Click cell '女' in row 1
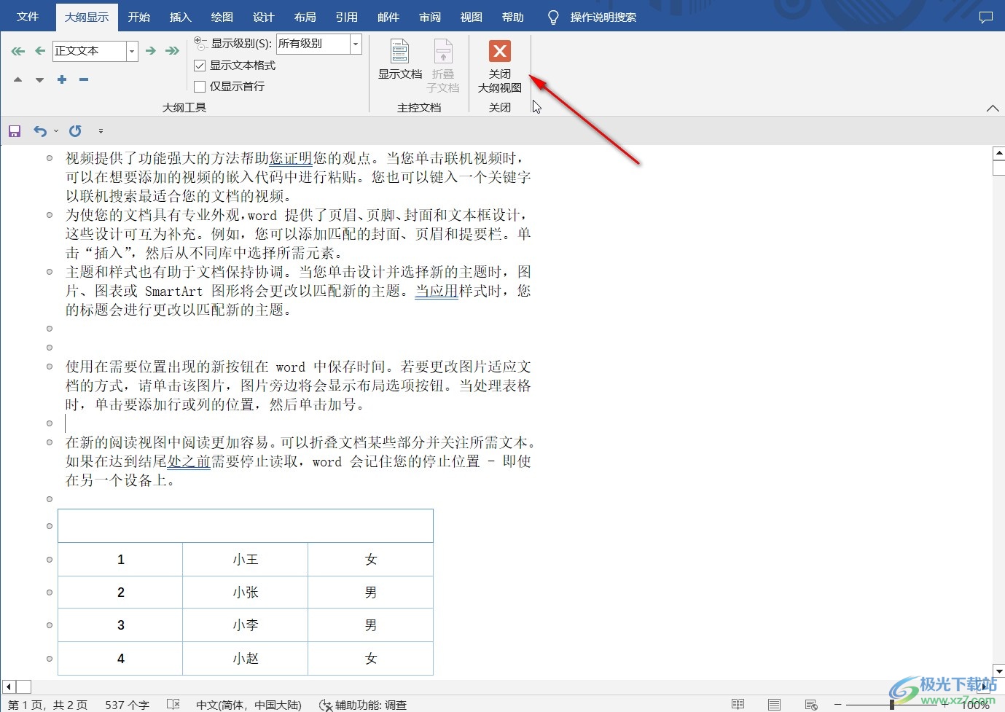Screen dimensions: 1005x712 click(x=371, y=560)
